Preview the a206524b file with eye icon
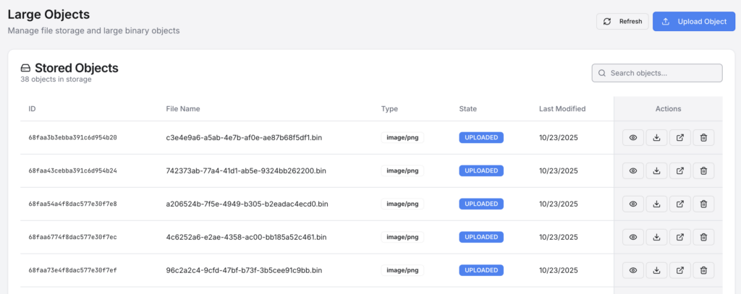 [632, 204]
